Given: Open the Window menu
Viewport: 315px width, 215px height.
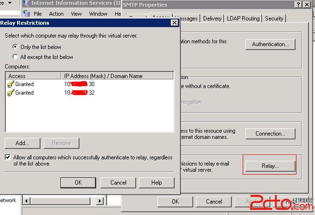Looking at the screenshot, I should (x=98, y=14).
